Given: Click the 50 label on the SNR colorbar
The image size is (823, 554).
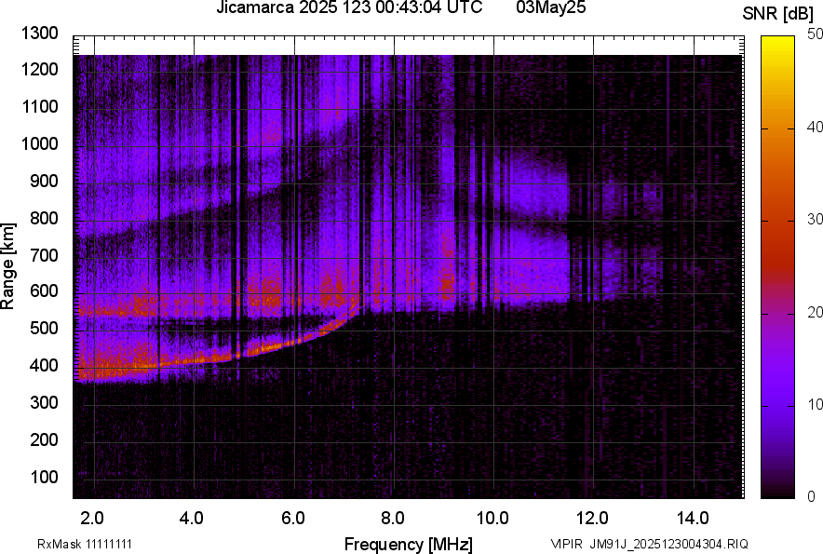Looking at the screenshot, I should click(816, 34).
